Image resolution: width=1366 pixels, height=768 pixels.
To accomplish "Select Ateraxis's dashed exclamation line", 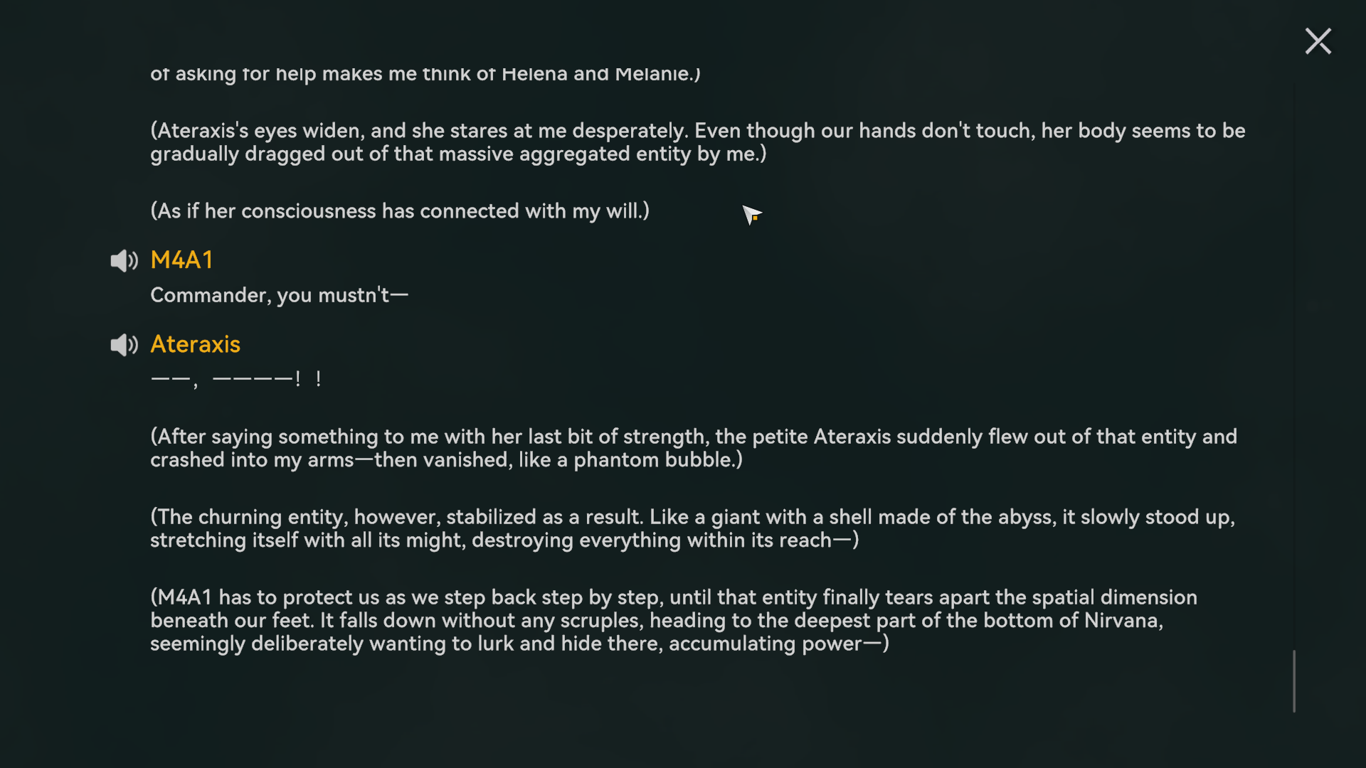I will pyautogui.click(x=236, y=379).
